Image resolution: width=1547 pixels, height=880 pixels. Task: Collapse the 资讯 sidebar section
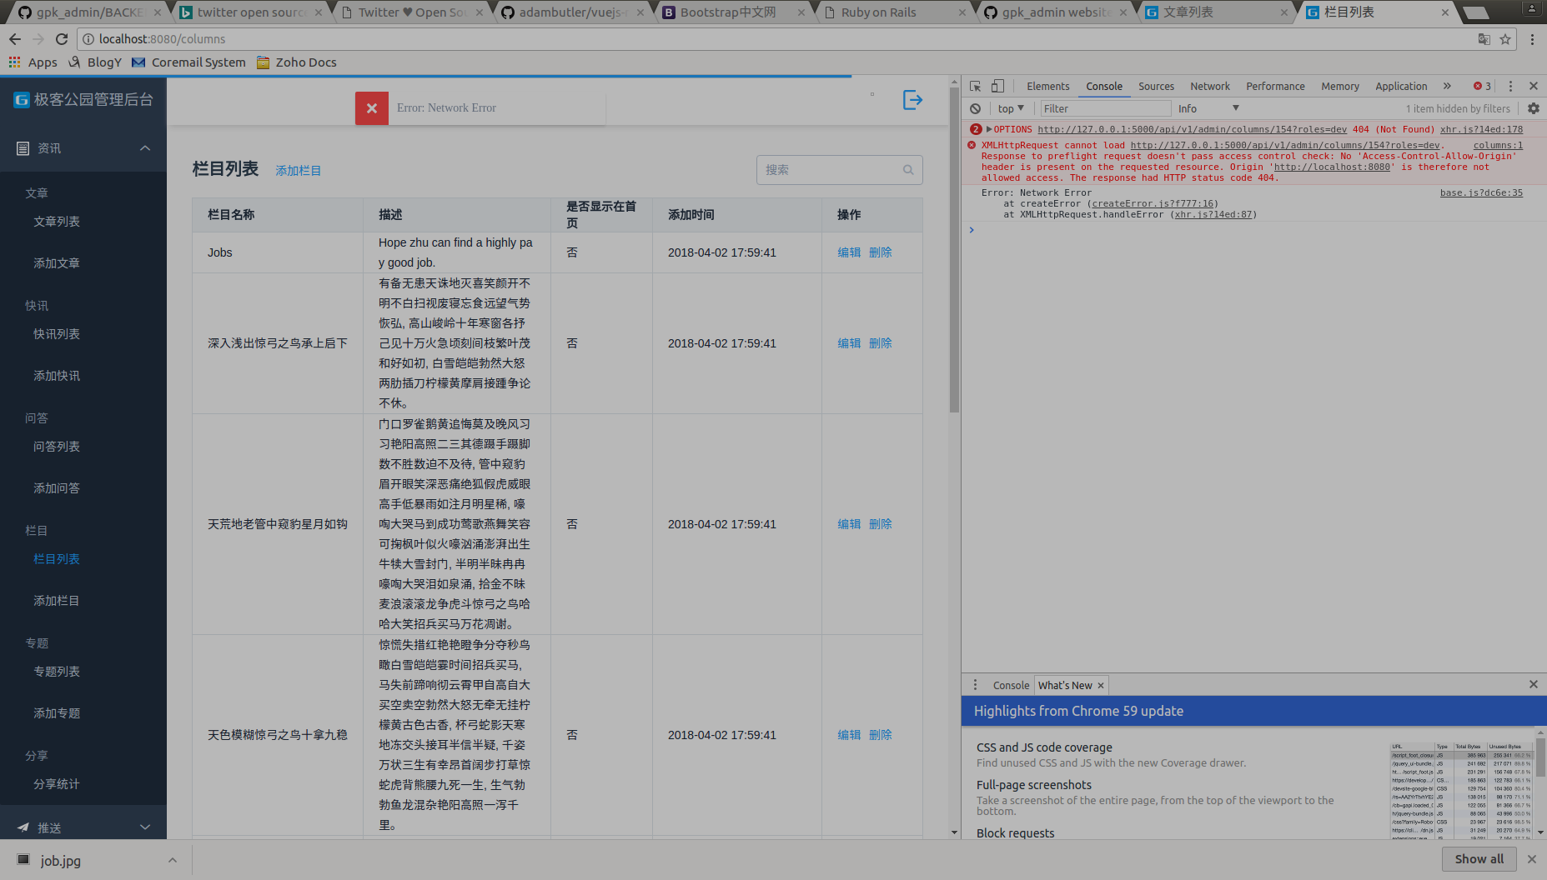pos(145,147)
